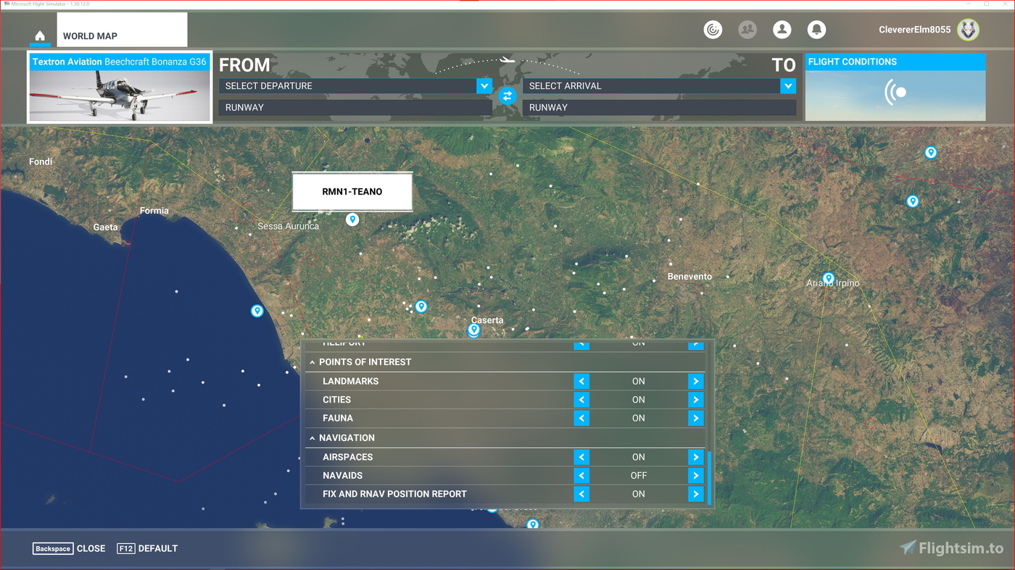Turn off LANDMARKS display
Screen dimensions: 1015x570
click(x=581, y=381)
